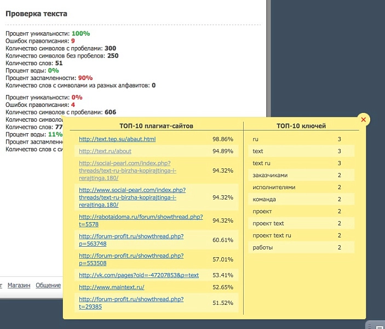
Task: Open the www.social-pearl.com thread link
Action: pyautogui.click(x=132, y=197)
